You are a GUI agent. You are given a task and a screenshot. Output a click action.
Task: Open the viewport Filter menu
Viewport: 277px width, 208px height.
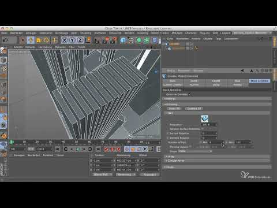coord(72,47)
